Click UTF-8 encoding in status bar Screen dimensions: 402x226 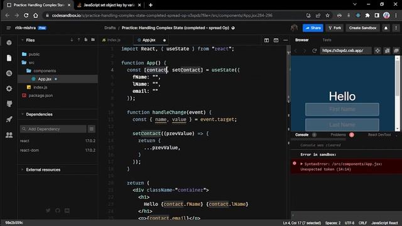349,223
